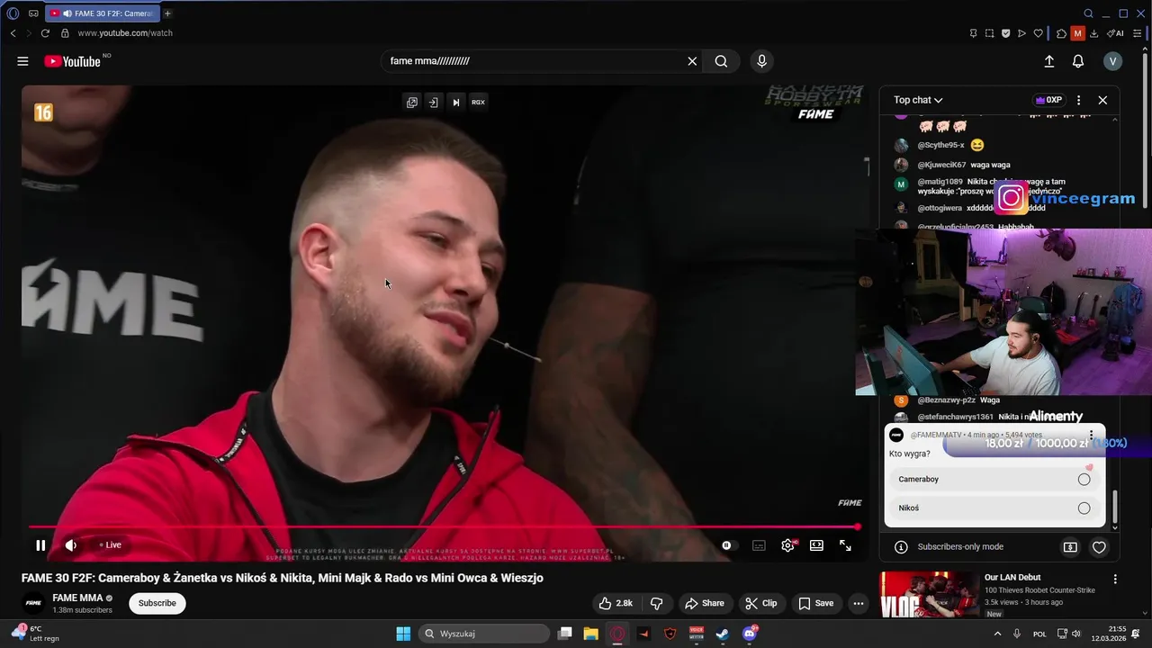Viewport: 1152px width, 648px height.
Task: Run the YouTube search with magnifier button
Action: [x=721, y=61]
